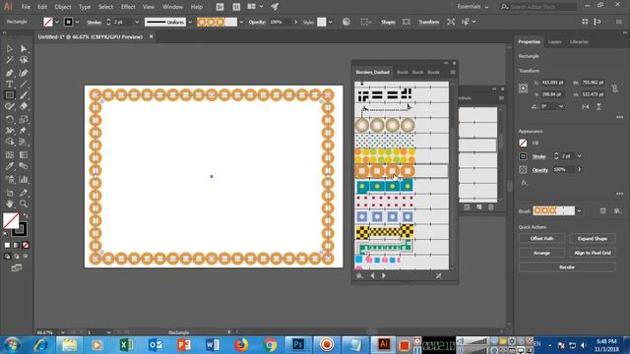Open Brush dropdown in Properties panel
Viewport: 630px width, 354px height.
579,210
